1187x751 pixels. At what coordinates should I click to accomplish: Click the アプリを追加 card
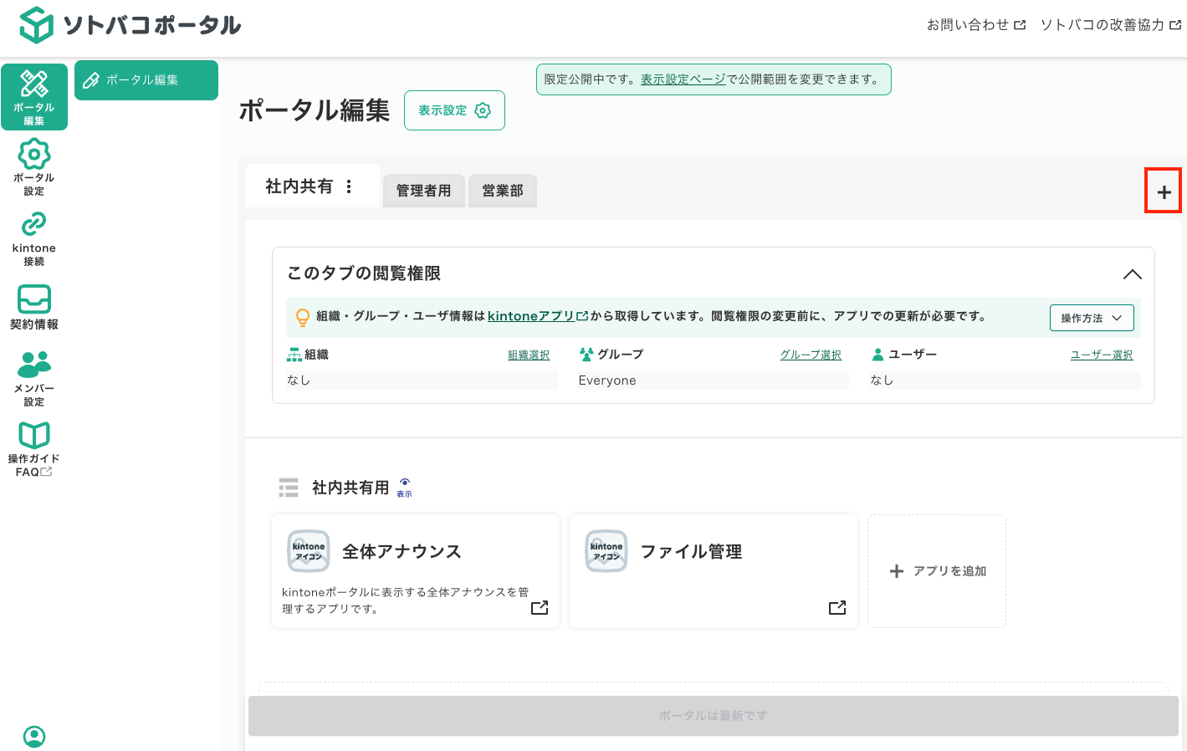tap(936, 571)
